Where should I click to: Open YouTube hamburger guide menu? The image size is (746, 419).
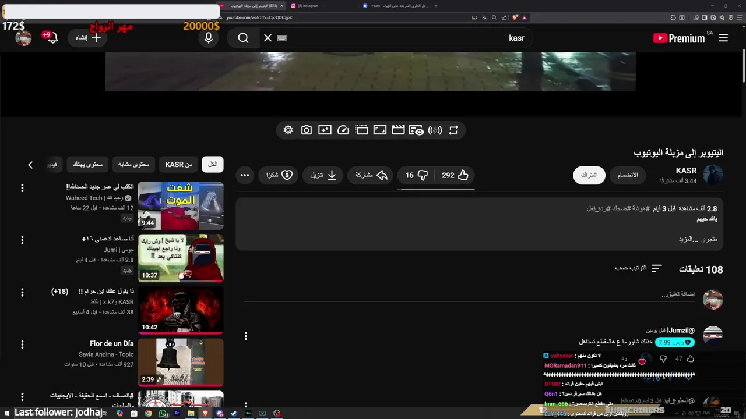point(723,38)
